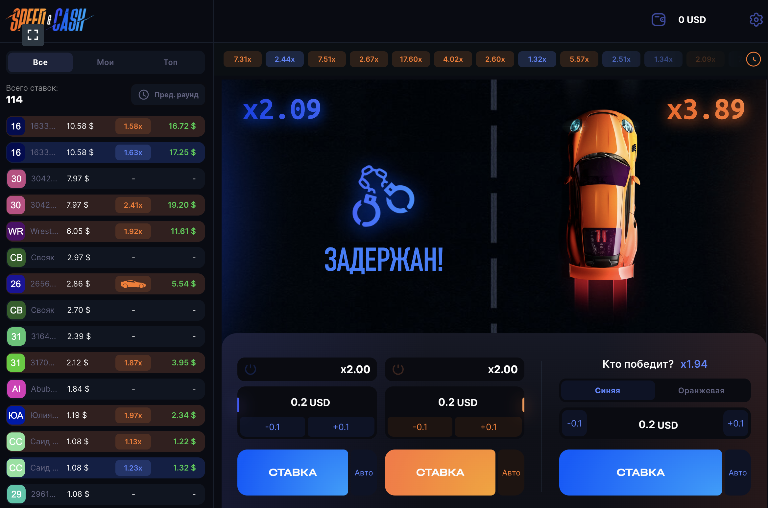Viewport: 768px width, 508px height.
Task: Click the blue handcuffs icon
Action: pyautogui.click(x=383, y=196)
